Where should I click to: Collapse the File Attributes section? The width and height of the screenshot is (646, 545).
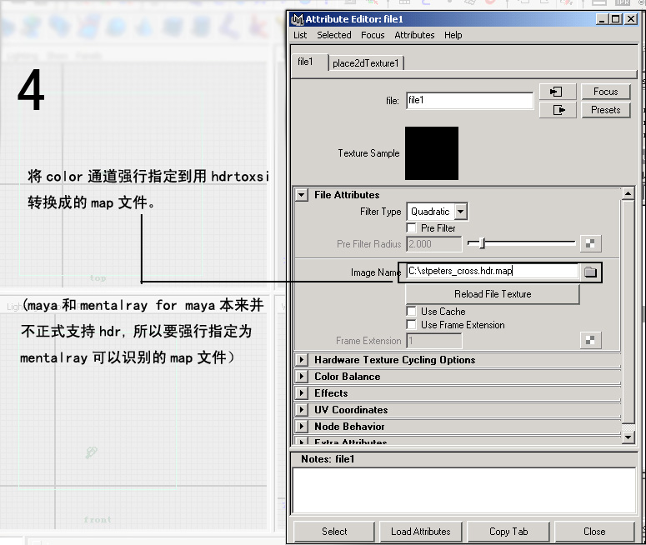[x=302, y=195]
